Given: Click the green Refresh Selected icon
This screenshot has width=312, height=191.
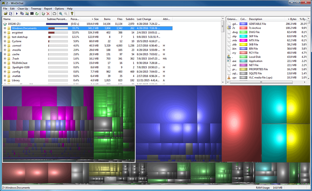Looking at the screenshot, I should point(37,14).
